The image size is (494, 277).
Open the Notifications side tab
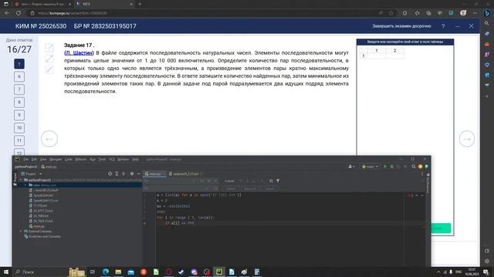(428, 182)
